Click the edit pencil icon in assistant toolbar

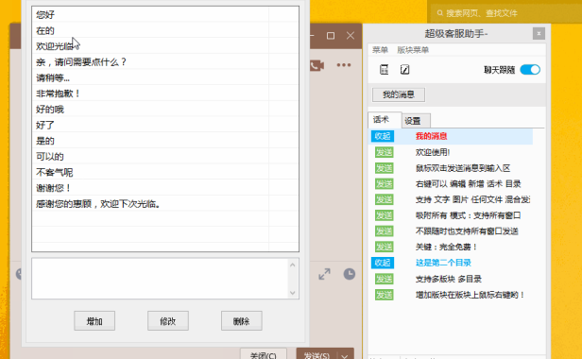pos(404,69)
